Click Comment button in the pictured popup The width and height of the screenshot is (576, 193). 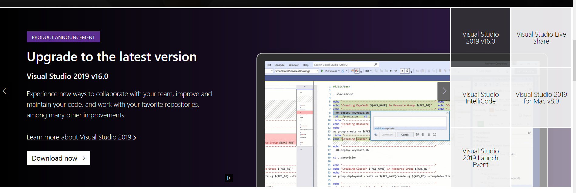tap(387, 135)
